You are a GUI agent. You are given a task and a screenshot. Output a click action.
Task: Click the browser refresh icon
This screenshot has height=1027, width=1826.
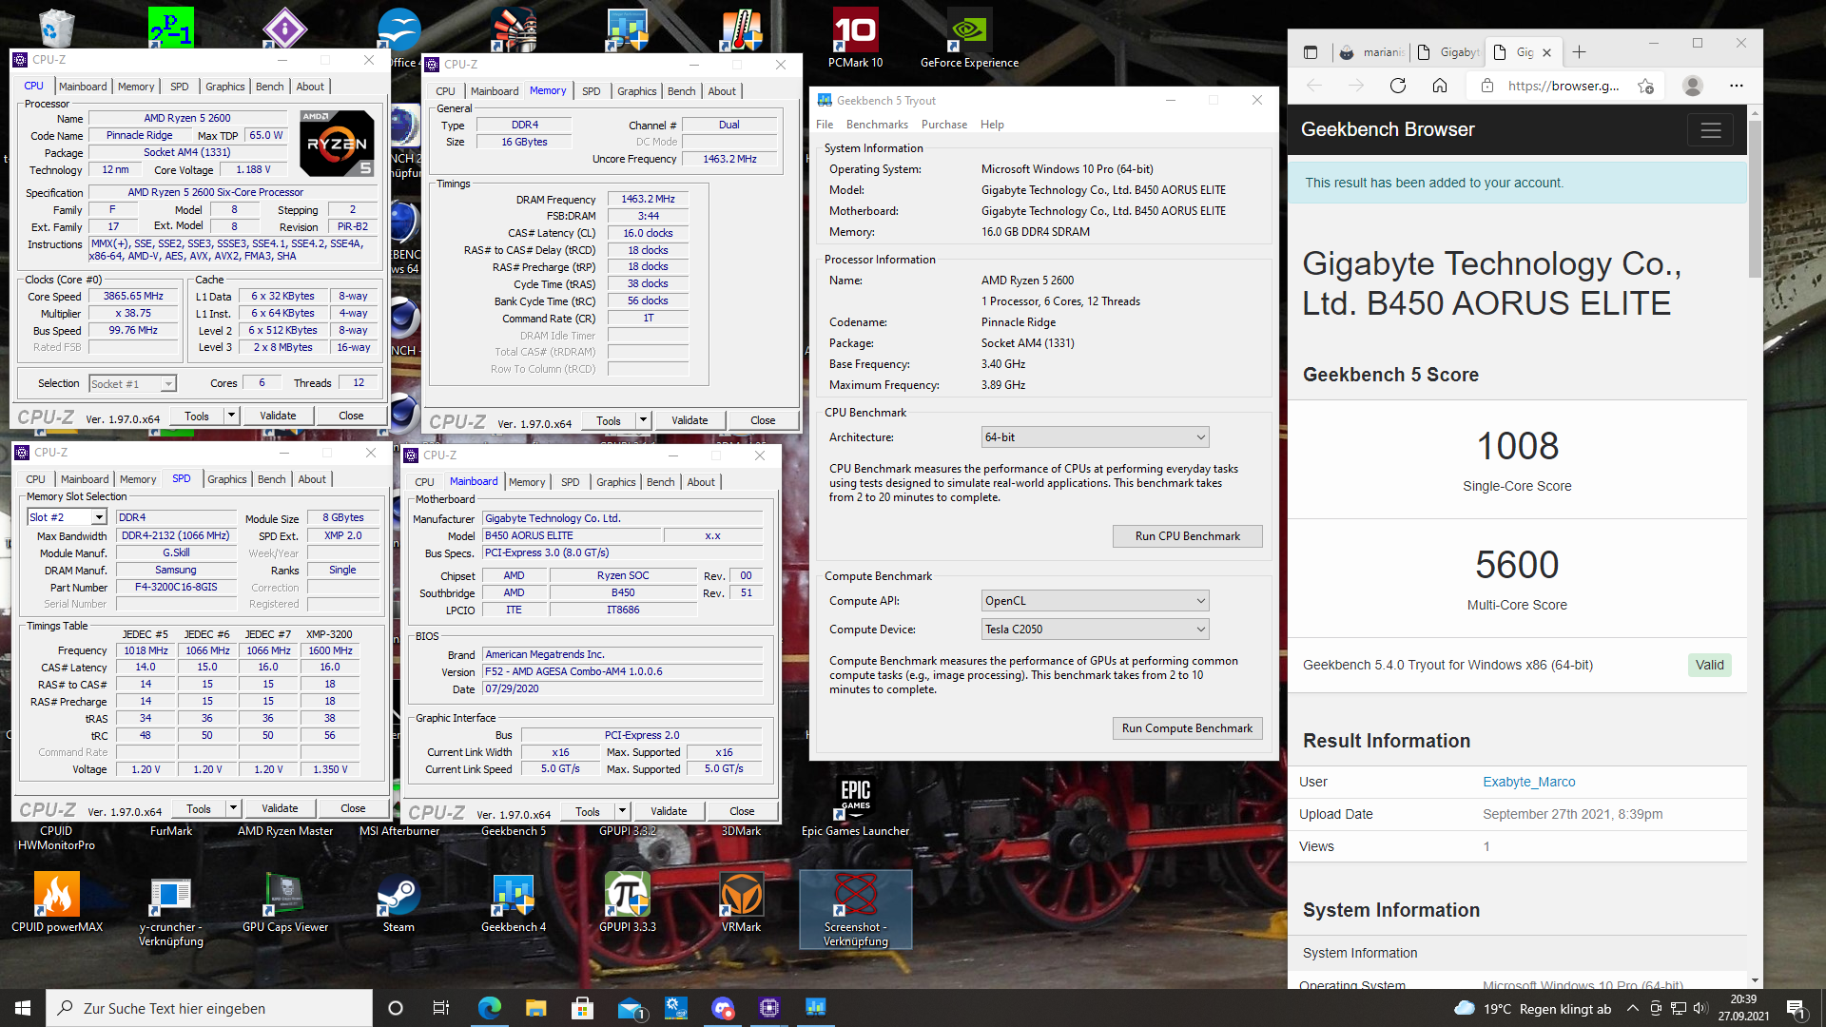[1398, 86]
